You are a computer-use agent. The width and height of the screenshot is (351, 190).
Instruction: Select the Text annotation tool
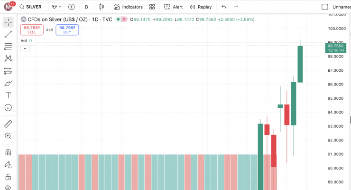coord(8,95)
